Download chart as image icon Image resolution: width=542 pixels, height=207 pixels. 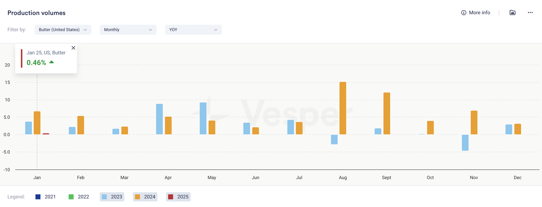pos(513,13)
